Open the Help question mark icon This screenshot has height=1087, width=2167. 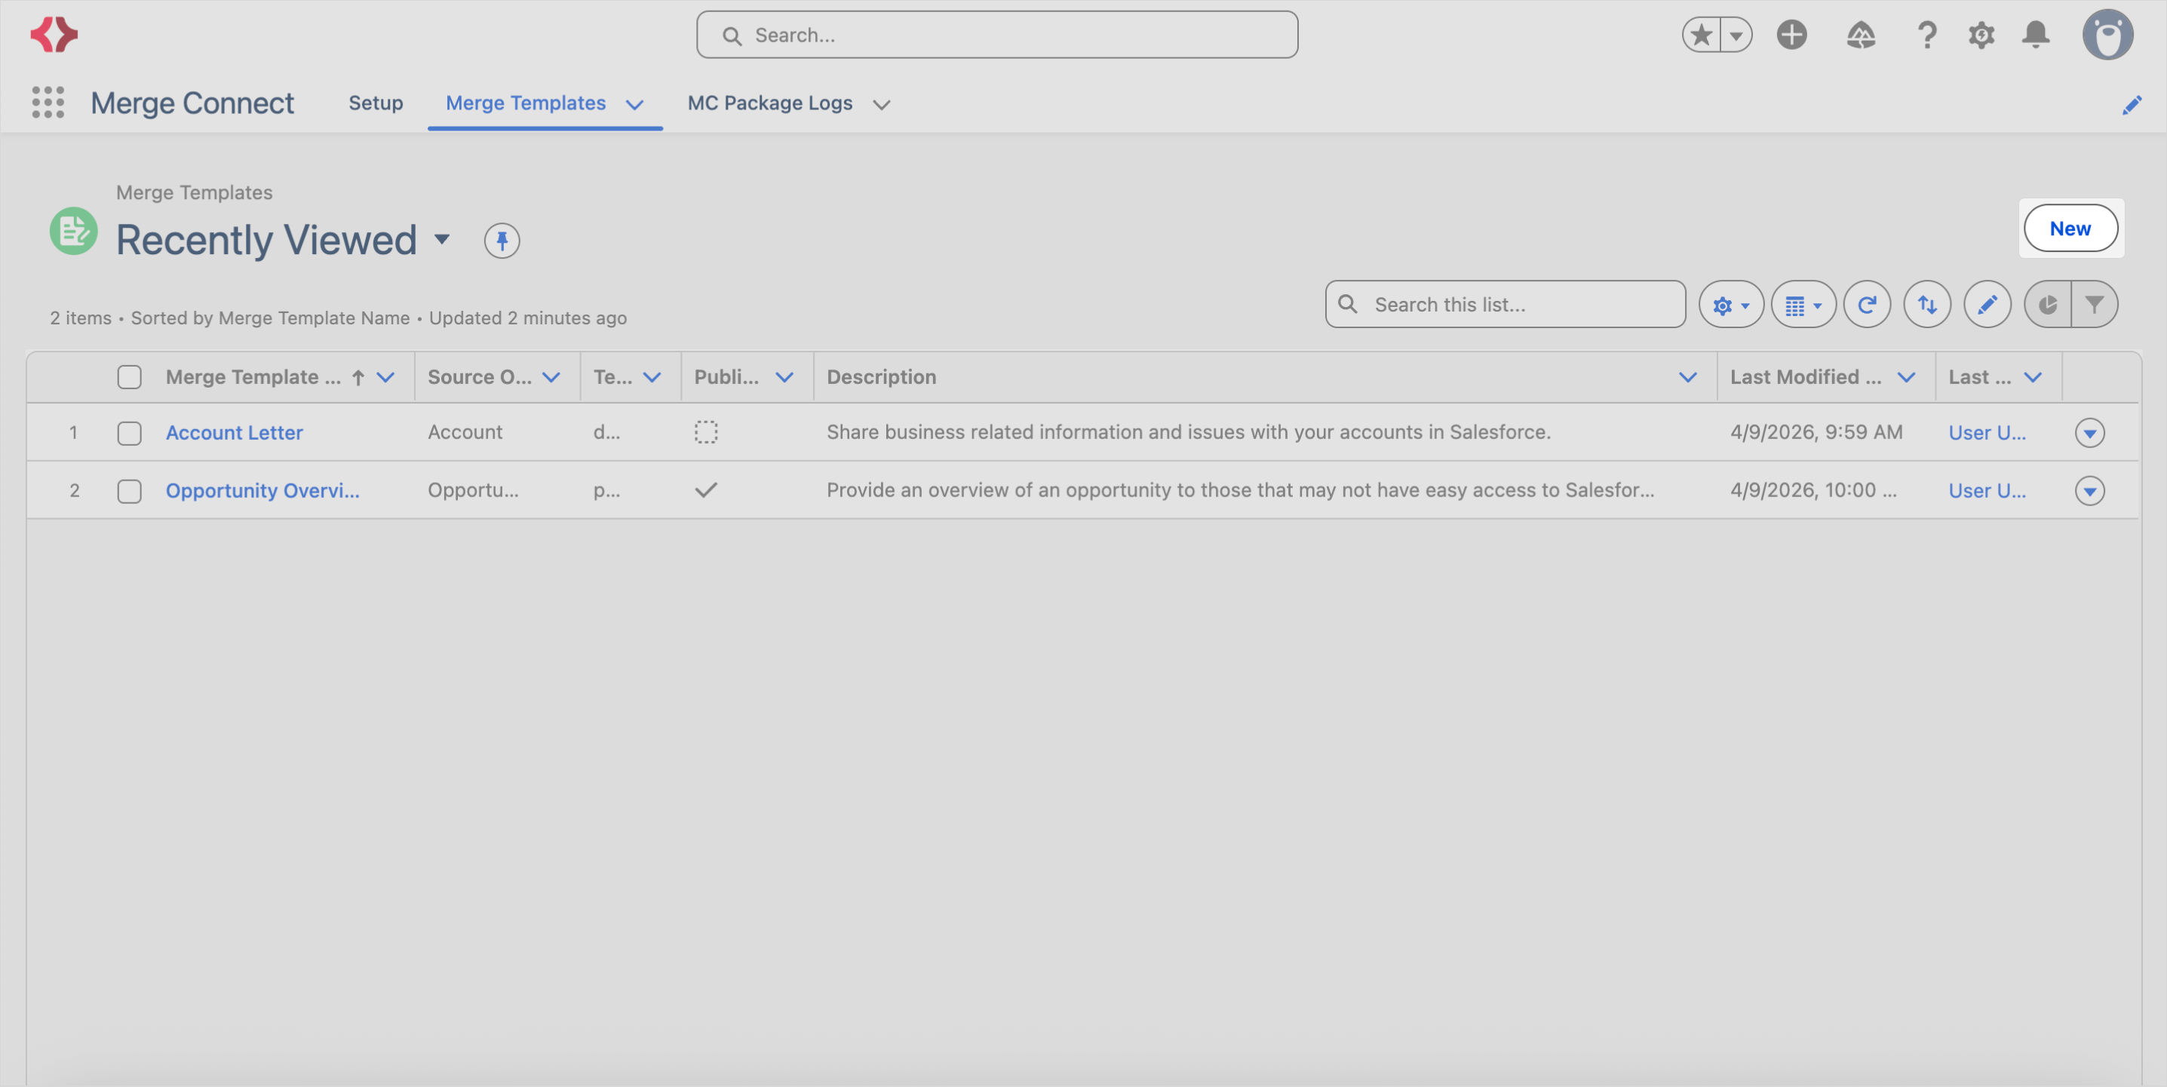(1926, 35)
